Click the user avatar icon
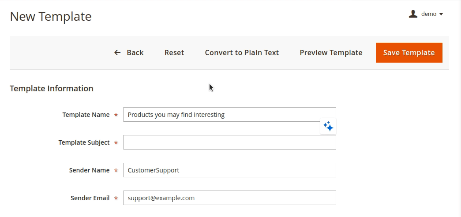Screen dimensions: 461x217 [413, 14]
